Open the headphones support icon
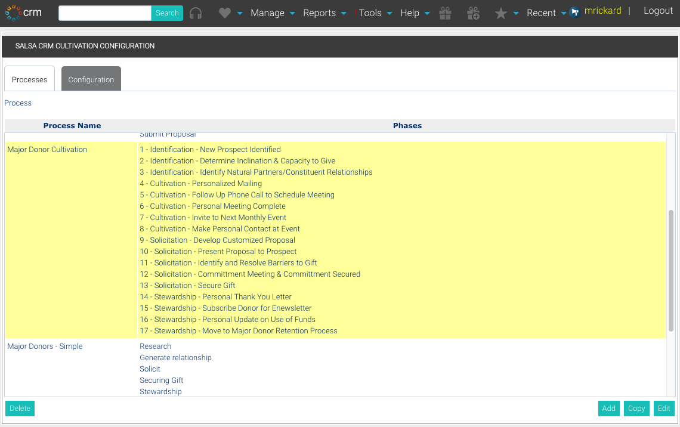The width and height of the screenshot is (680, 427). [x=196, y=13]
